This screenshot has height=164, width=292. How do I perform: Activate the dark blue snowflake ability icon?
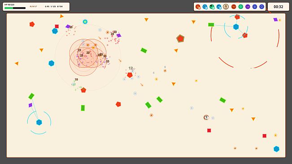click(255, 7)
